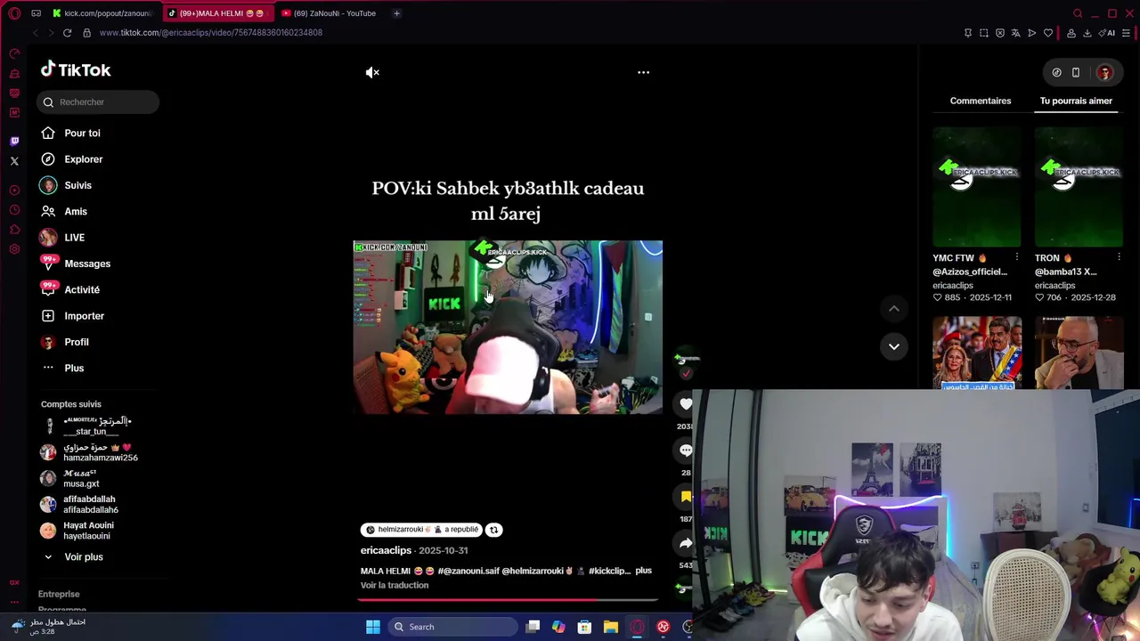Screen dimensions: 1140x641
Task: Open the Activité notifications
Action: 81,290
